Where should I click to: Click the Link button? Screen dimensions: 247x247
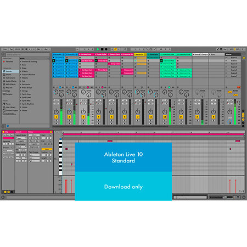pos(5,49)
